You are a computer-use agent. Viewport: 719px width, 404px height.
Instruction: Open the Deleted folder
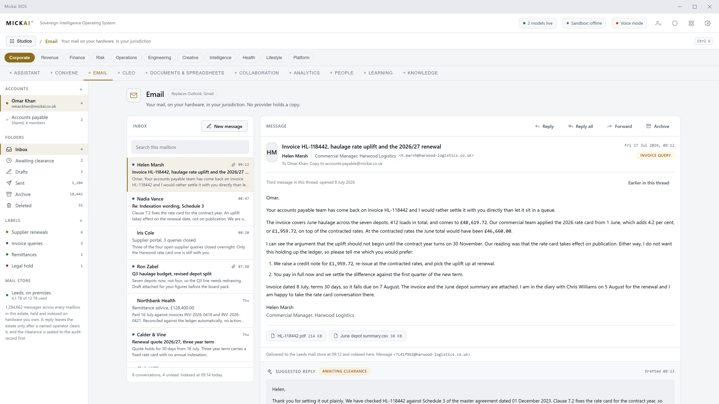pos(44,205)
